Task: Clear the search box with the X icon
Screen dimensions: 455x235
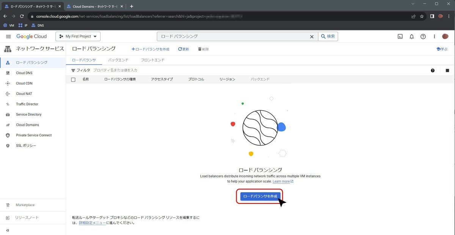Action: [312, 36]
